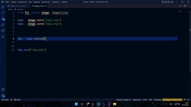Open volume control in system tray

pos(179,104)
